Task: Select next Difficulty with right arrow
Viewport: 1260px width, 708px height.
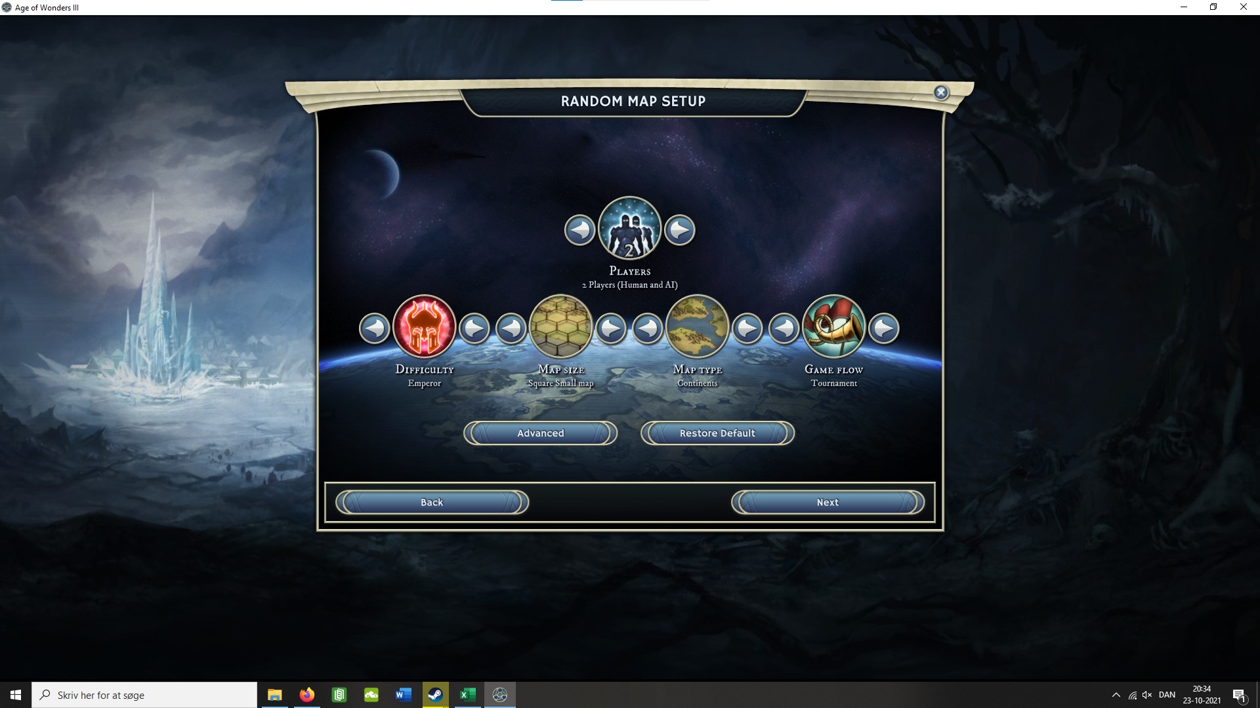Action: [x=474, y=328]
